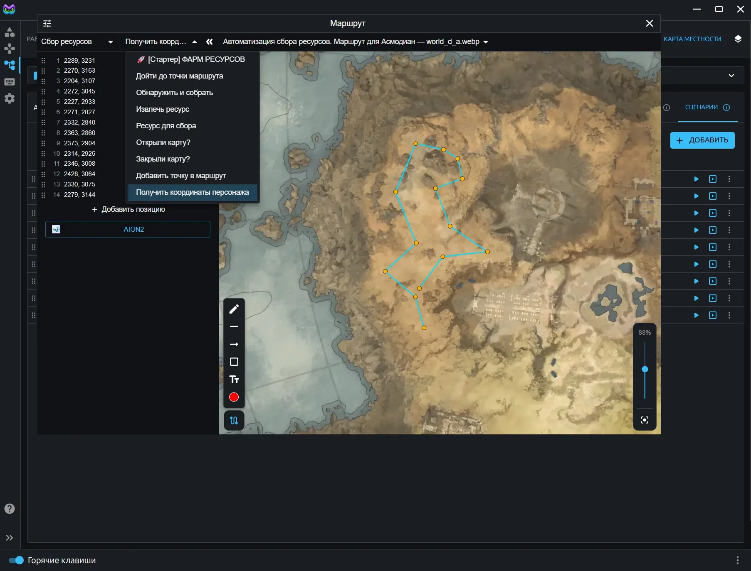Image resolution: width=751 pixels, height=571 pixels.
Task: Choose Добавить точку в маршрут
Action: click(x=193, y=176)
